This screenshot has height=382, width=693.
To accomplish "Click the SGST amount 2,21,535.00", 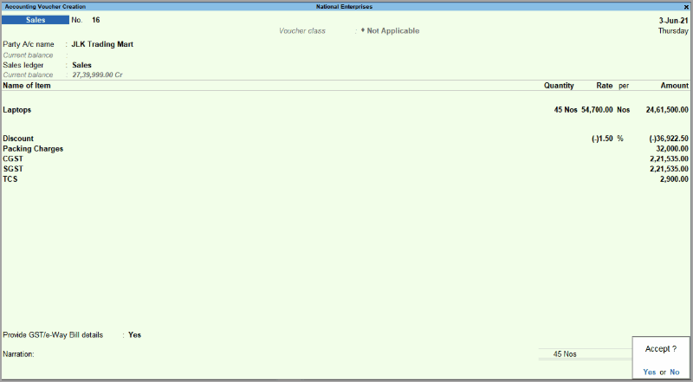I will (x=669, y=169).
